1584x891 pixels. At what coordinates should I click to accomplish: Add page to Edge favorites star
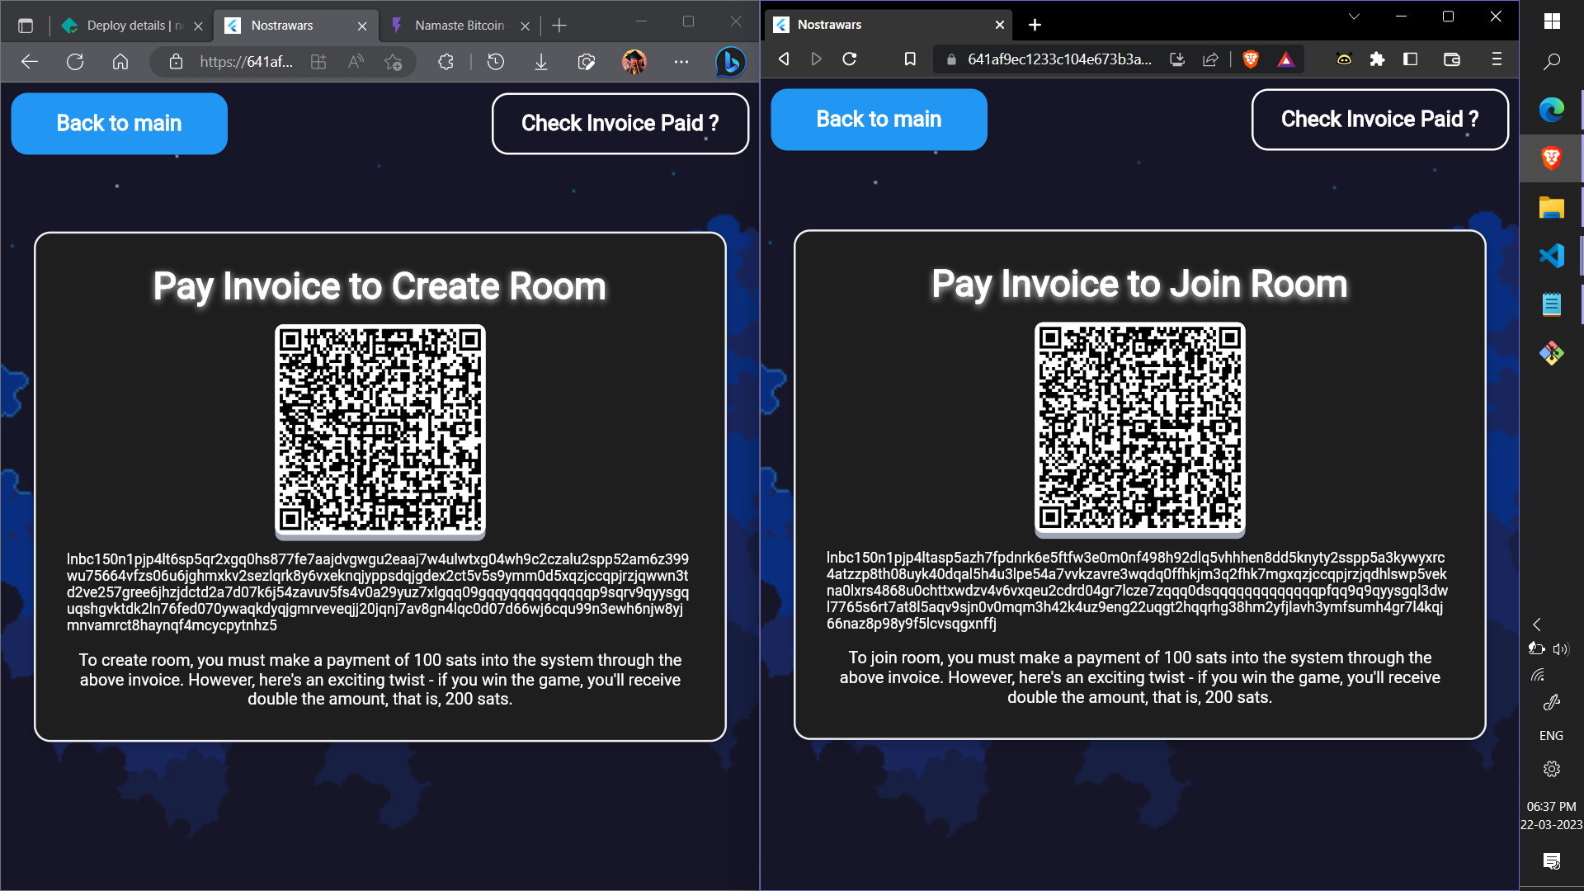(394, 62)
